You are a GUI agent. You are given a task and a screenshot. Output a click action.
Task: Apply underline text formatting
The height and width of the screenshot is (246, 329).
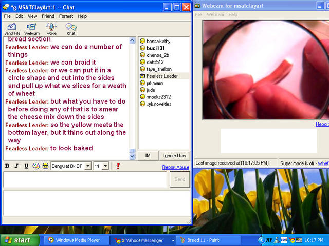click(26, 166)
